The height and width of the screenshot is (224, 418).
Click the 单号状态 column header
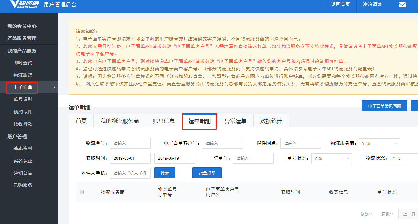[x=387, y=192]
